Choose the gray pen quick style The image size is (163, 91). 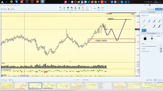pyautogui.click(x=144, y=21)
